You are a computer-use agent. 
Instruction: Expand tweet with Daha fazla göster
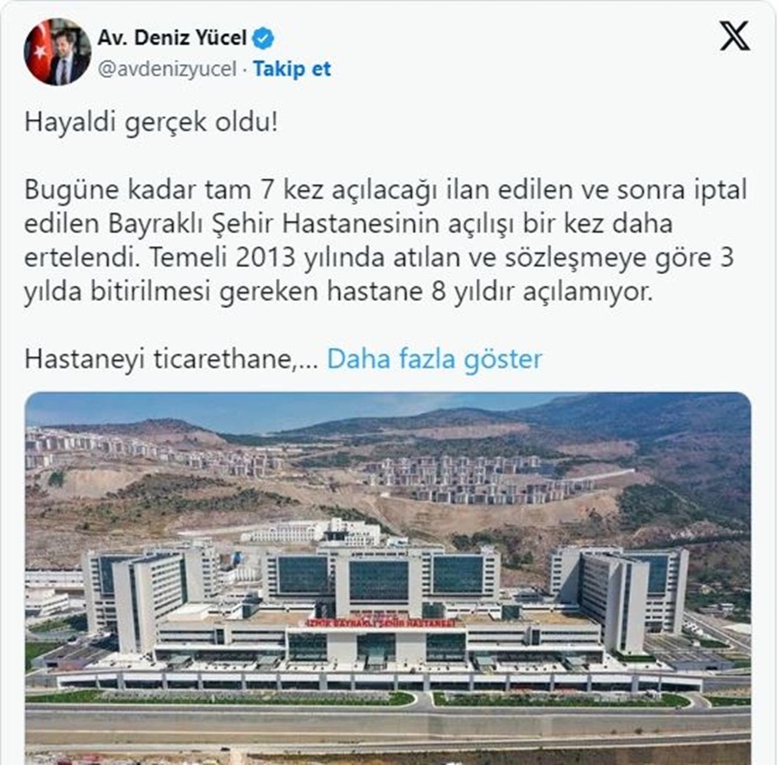click(x=435, y=359)
